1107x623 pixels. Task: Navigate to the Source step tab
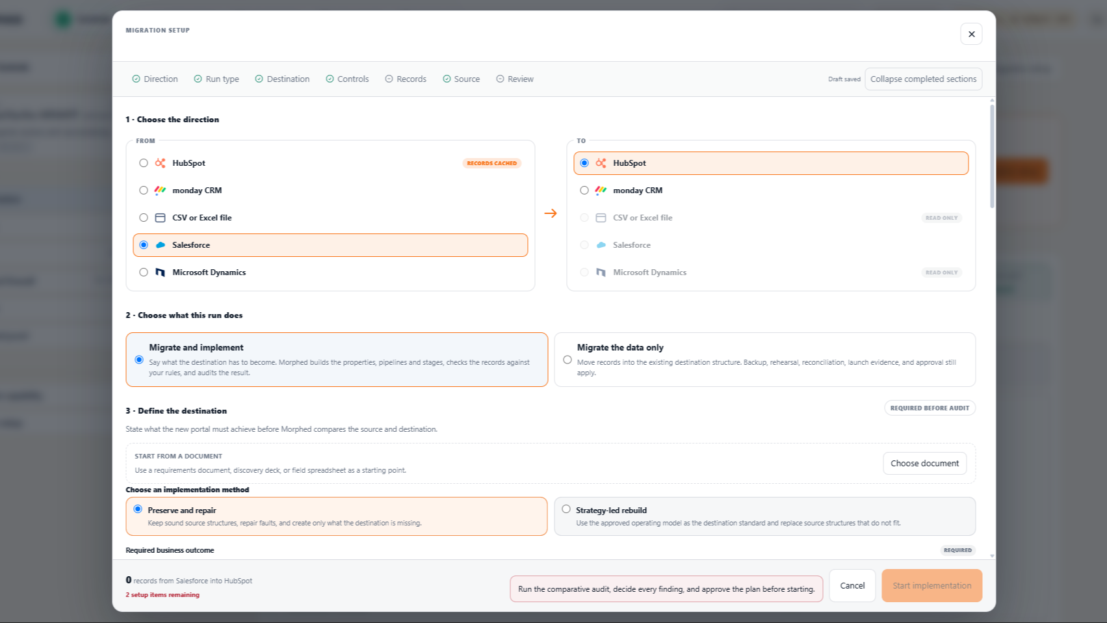(462, 79)
